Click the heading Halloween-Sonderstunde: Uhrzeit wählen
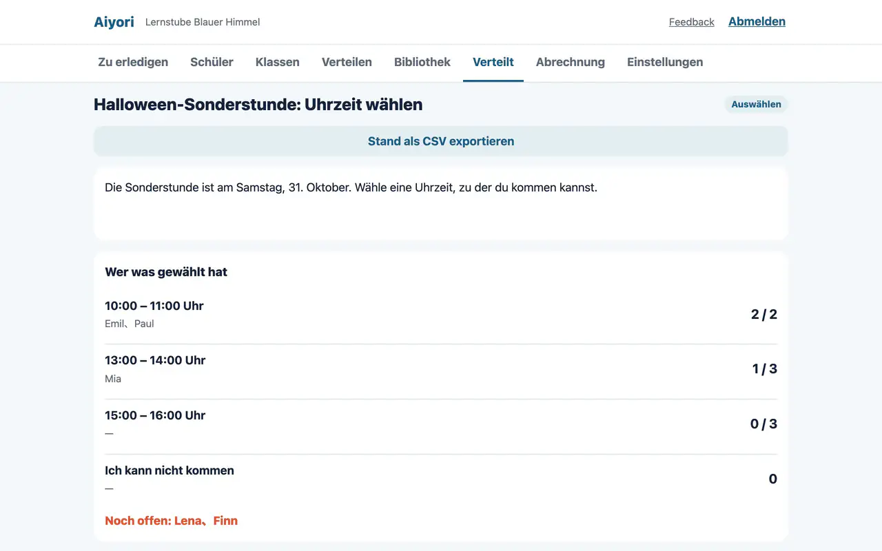Viewport: 882px width, 551px height. click(258, 105)
